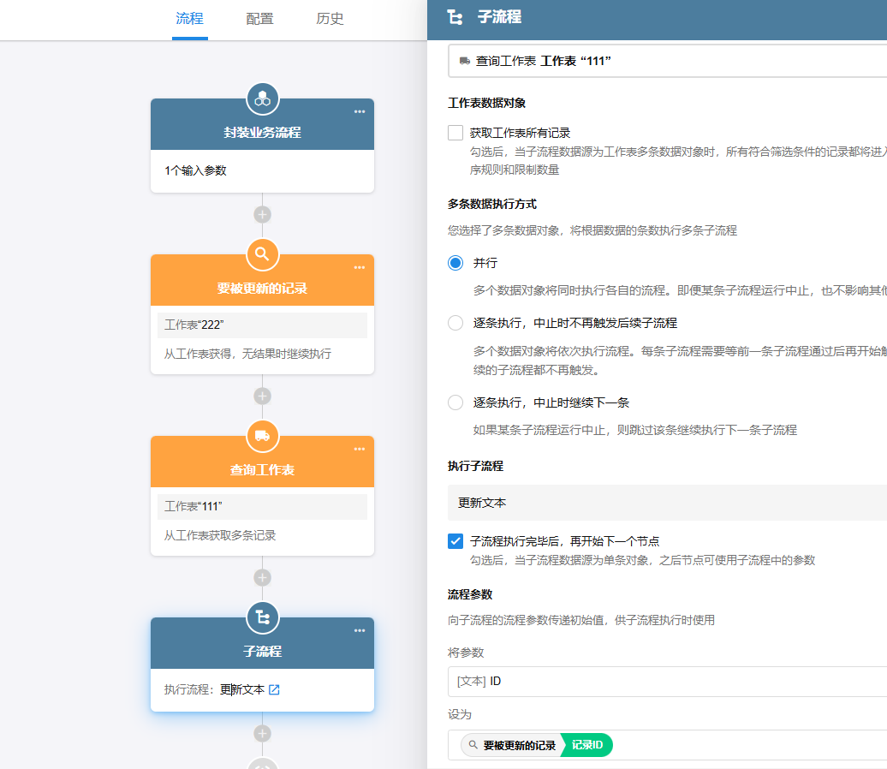Add node with plus below 子流程 card

tap(263, 733)
